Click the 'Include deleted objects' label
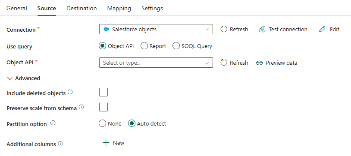The width and height of the screenshot is (351, 156). pos(36,93)
